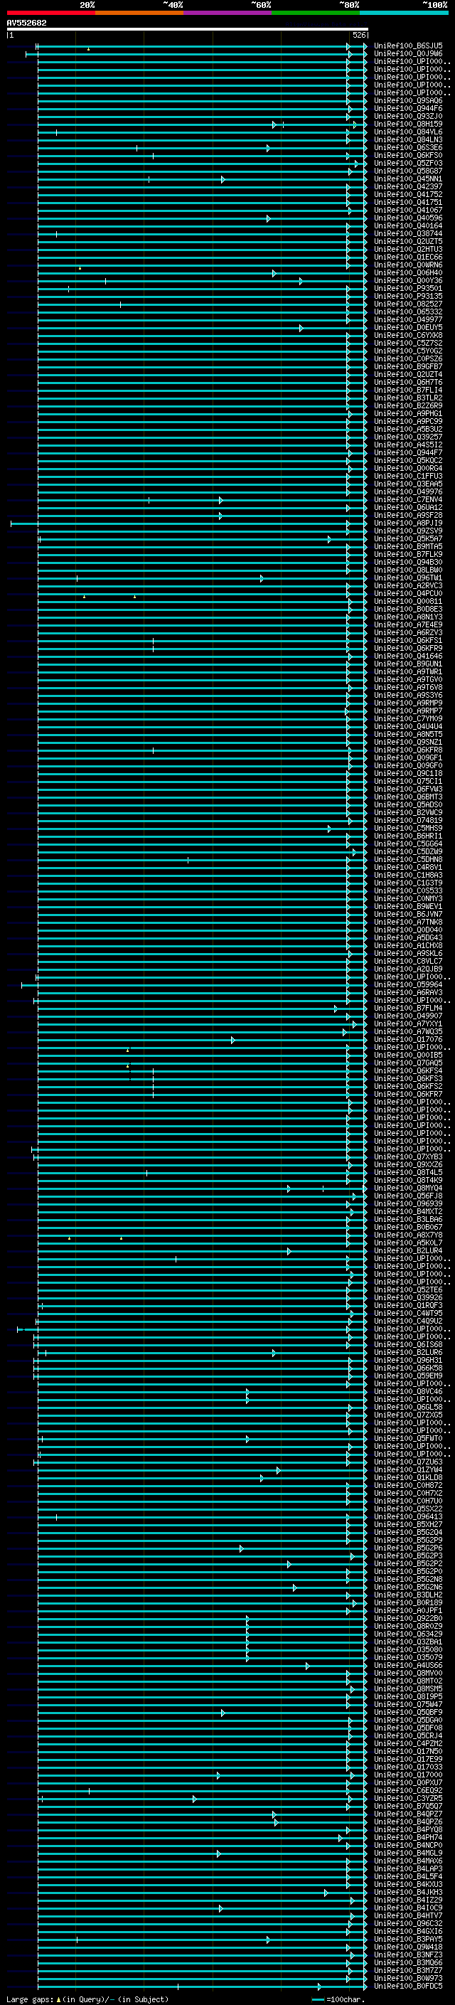
Task: Select the UniRef100_Q41646 label
Action: 408,656
